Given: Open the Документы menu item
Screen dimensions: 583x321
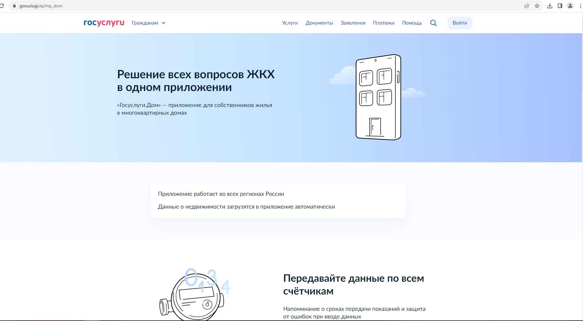Looking at the screenshot, I should click(319, 23).
